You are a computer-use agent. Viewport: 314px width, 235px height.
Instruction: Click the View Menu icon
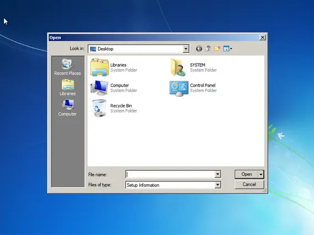pyautogui.click(x=226, y=49)
